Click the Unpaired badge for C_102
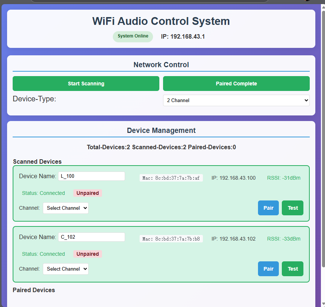The image size is (325, 307). pos(87,254)
